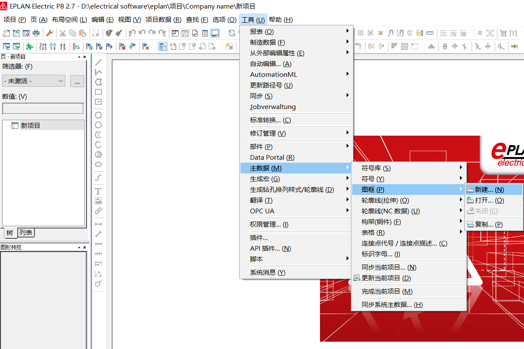Select the Text tool in vertical toolbar
Screen dimensions: 524x349
coord(98,191)
